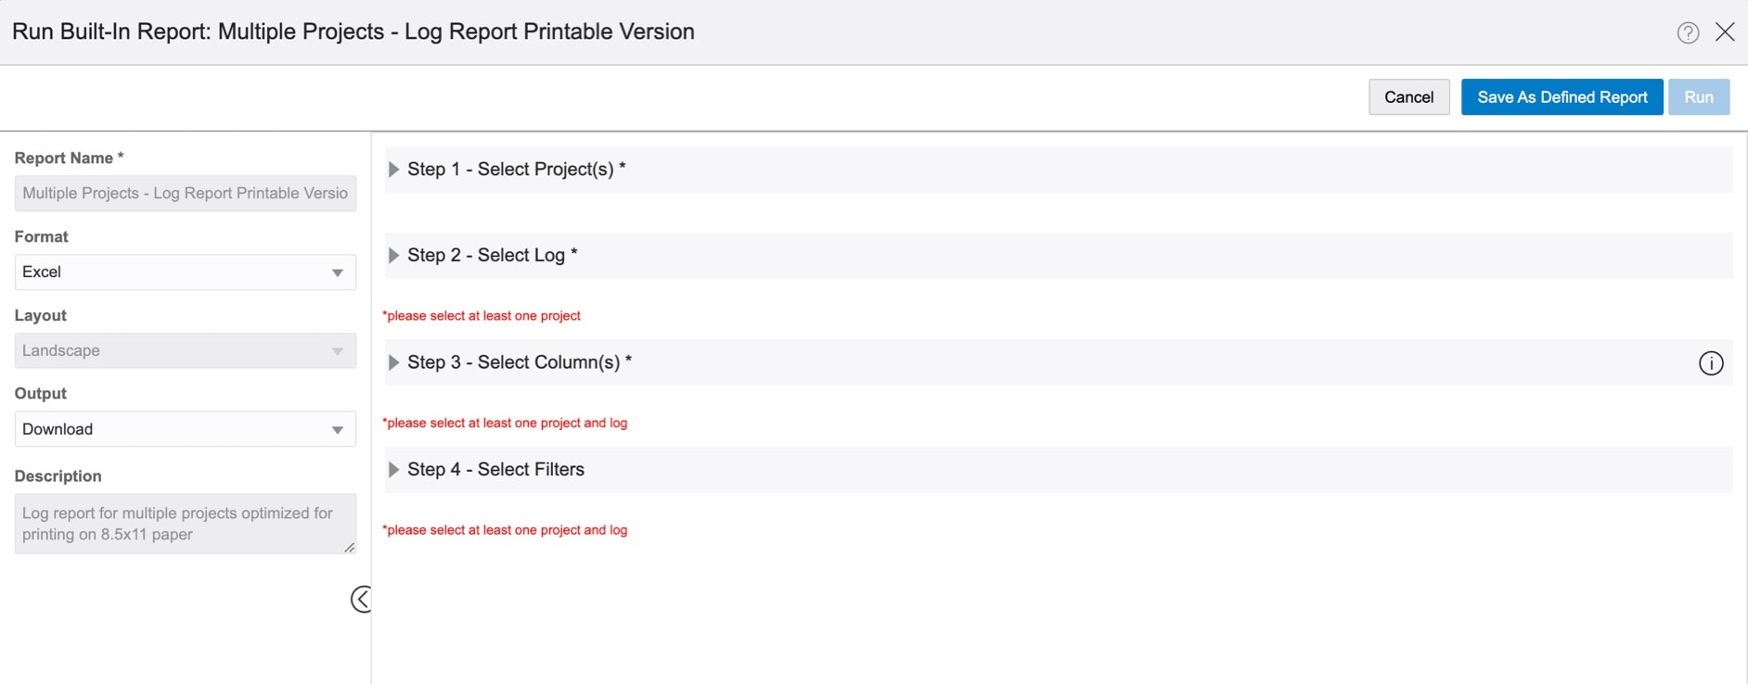The width and height of the screenshot is (1748, 684).
Task: Collapse the left settings panel arrow
Action: coord(361,599)
